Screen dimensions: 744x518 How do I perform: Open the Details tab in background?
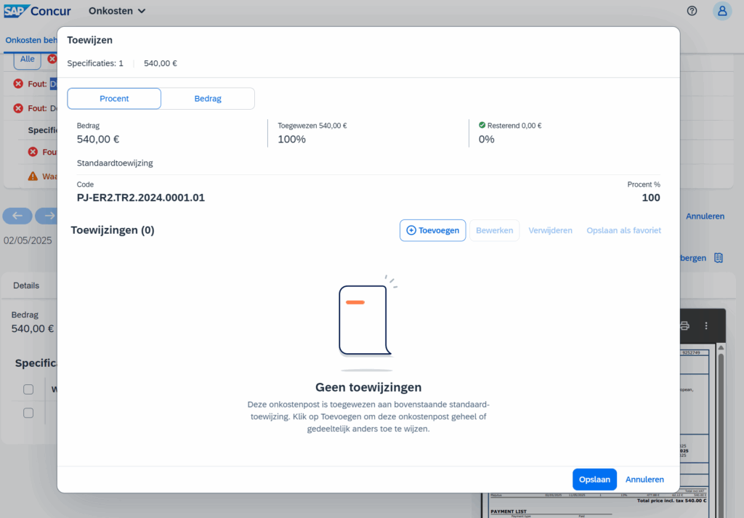26,286
